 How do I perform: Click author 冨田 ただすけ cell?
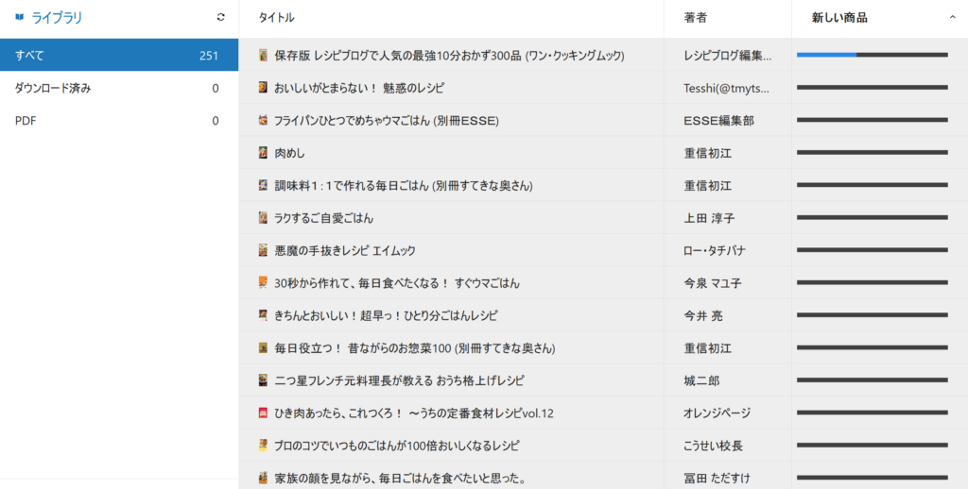coord(717,479)
